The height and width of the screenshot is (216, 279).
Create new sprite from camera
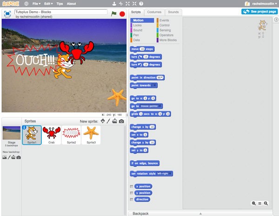tap(121, 121)
